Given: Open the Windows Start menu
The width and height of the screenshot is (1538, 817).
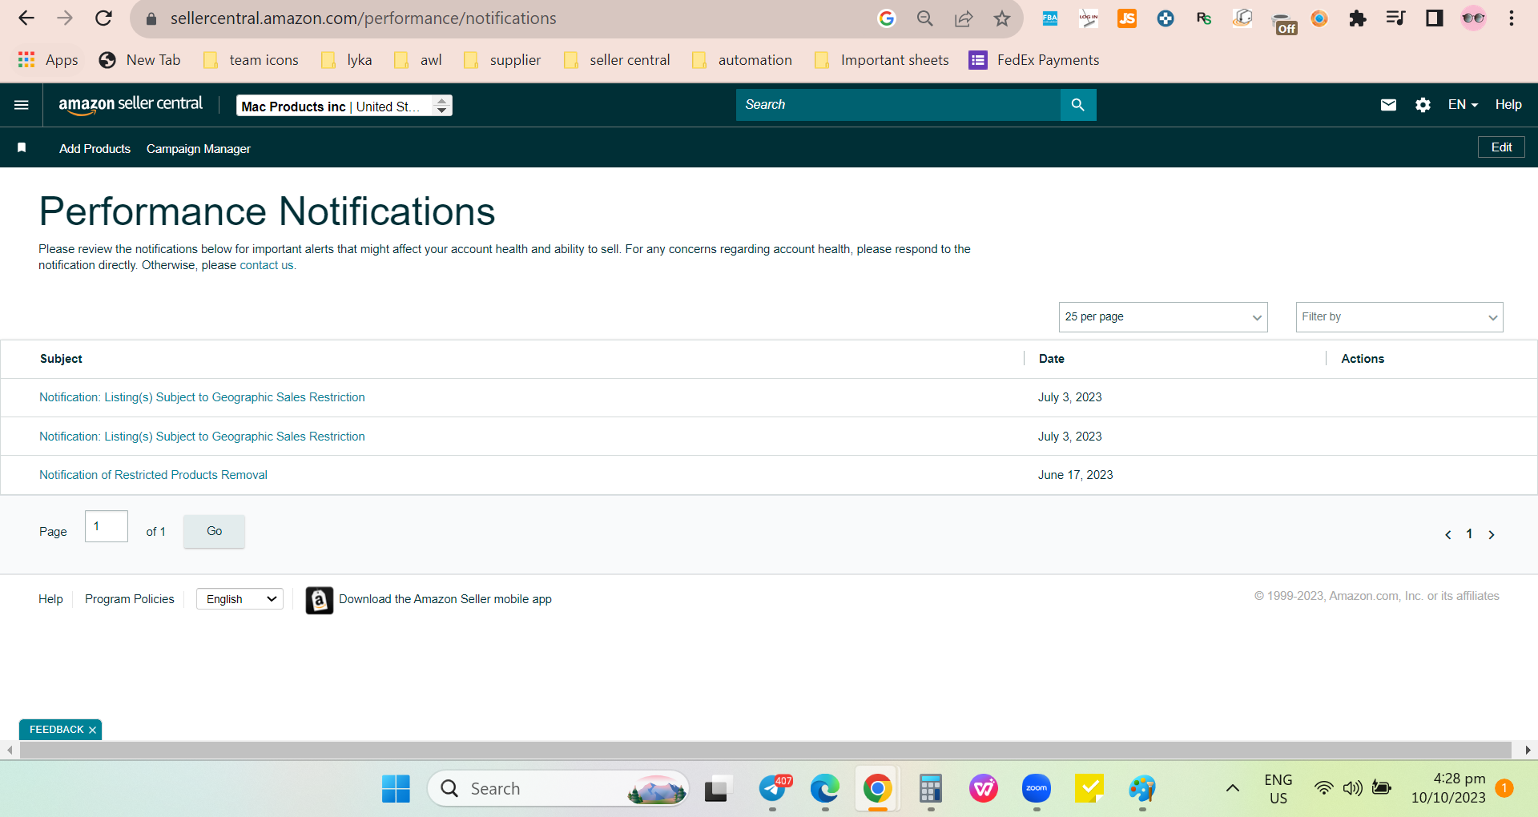Looking at the screenshot, I should [396, 789].
